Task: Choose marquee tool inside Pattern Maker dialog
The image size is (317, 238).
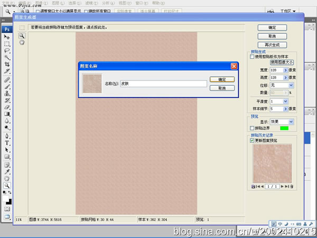Action: [x=22, y=28]
